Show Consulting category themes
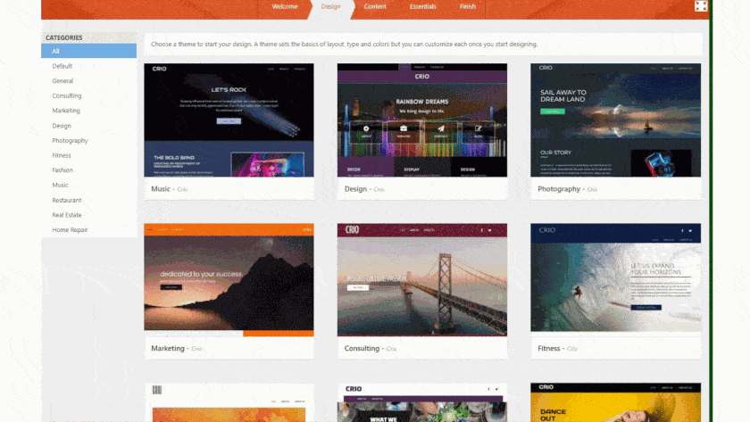This screenshot has width=750, height=422. coord(67,95)
